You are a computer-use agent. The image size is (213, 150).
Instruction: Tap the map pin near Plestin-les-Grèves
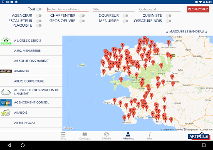coord(168,43)
